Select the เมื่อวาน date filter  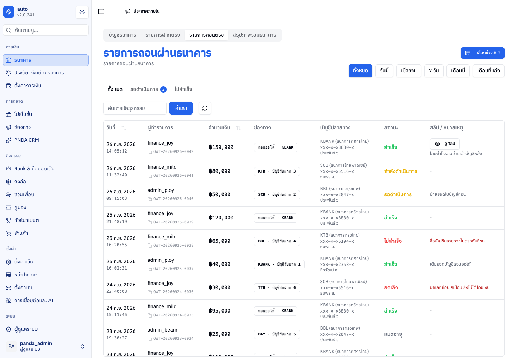pyautogui.click(x=409, y=71)
